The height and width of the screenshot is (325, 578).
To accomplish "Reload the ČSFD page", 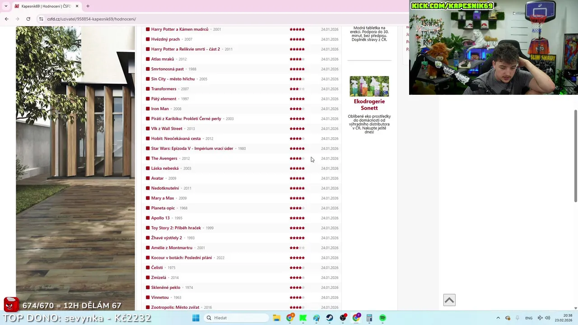I will coord(28,19).
